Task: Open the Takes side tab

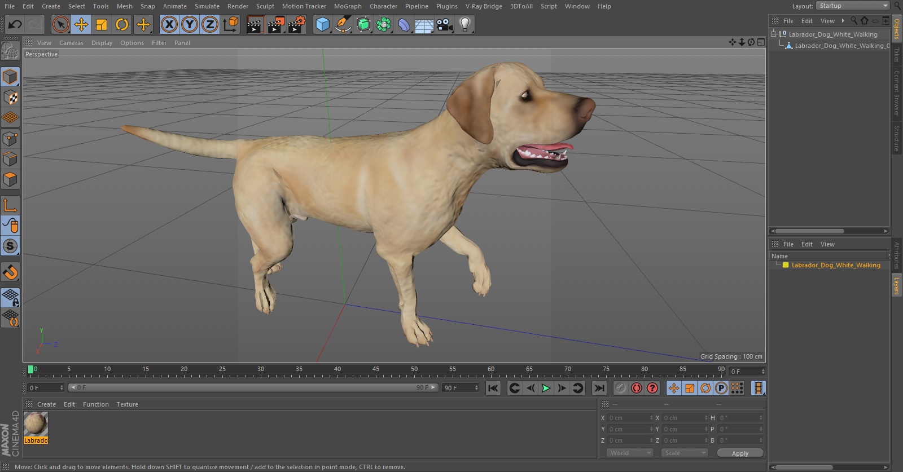Action: pyautogui.click(x=896, y=54)
